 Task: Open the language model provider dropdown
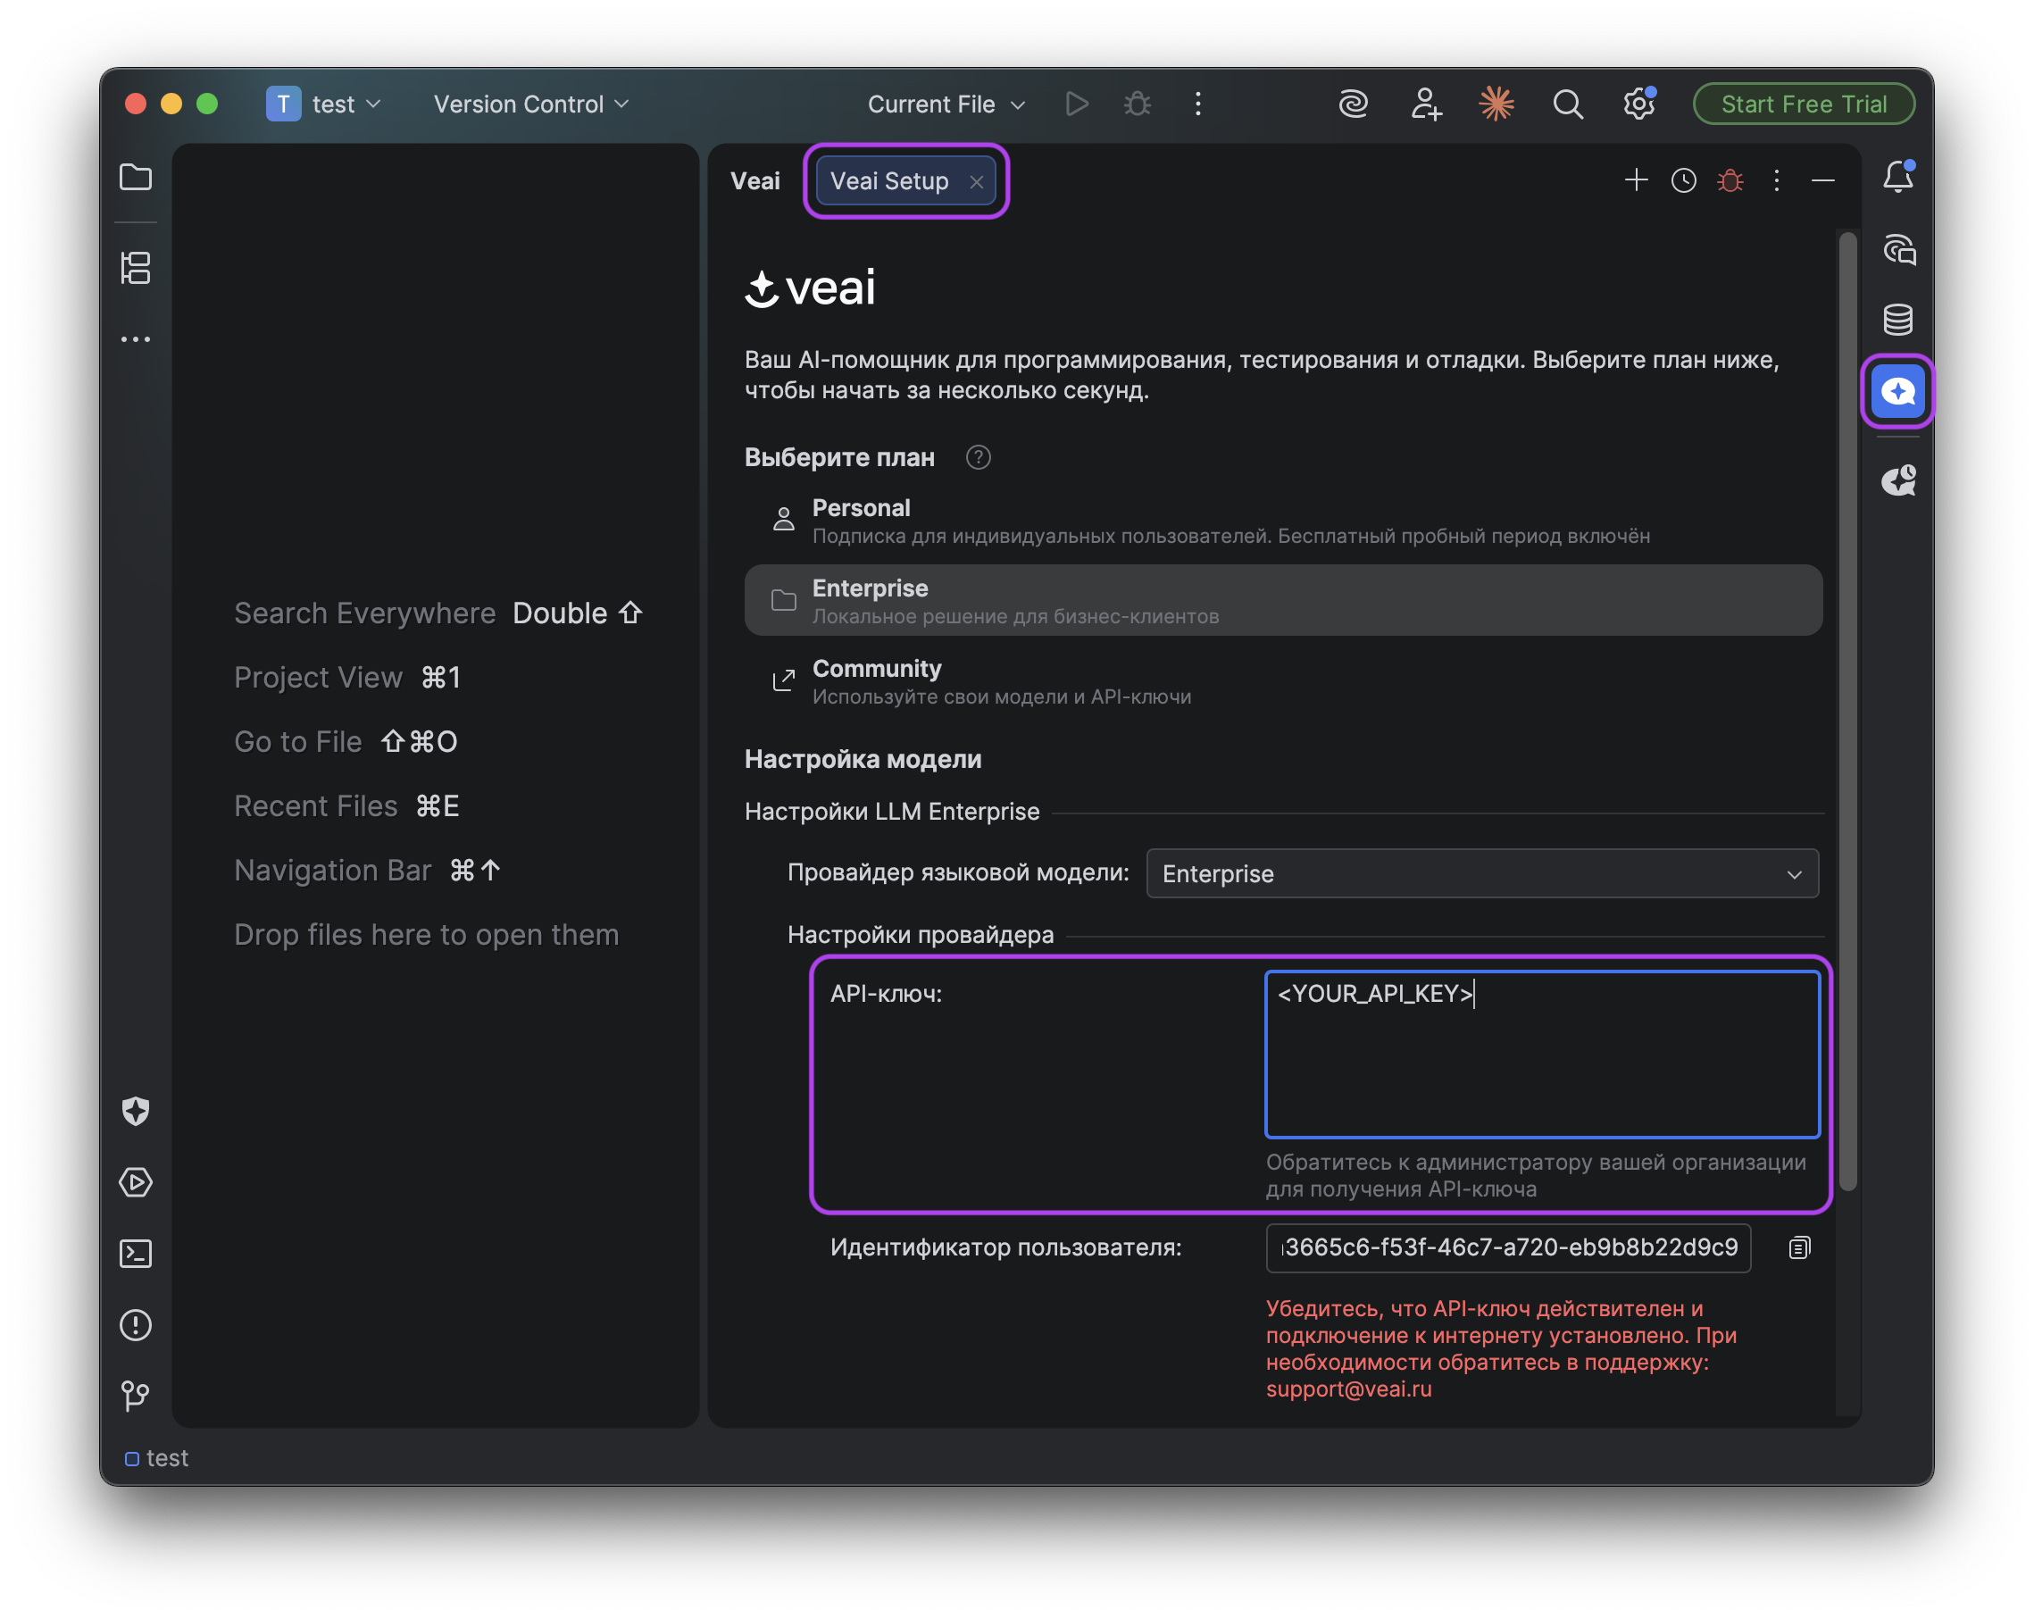(x=1482, y=873)
